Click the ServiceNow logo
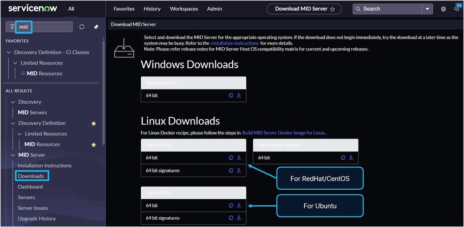 pos(33,8)
